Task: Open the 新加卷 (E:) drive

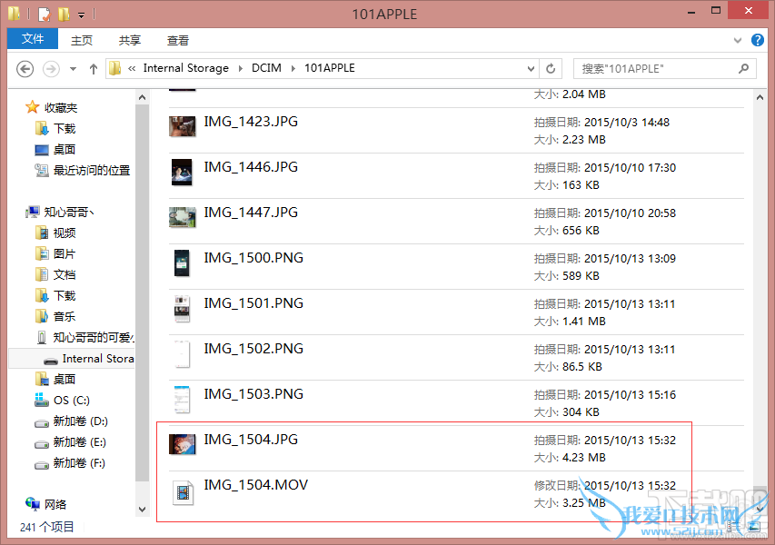Action: click(x=70, y=442)
